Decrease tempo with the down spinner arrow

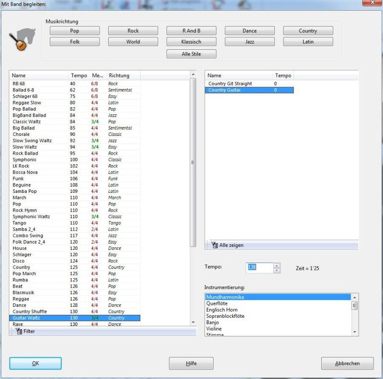pos(277,270)
